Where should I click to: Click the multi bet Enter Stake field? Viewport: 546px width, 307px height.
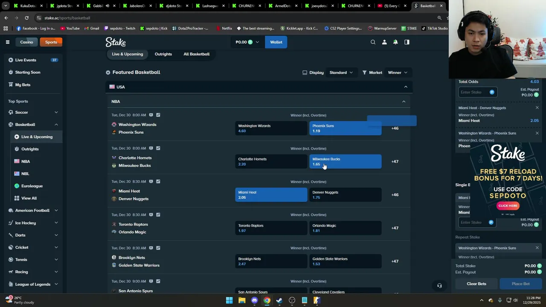(477, 93)
